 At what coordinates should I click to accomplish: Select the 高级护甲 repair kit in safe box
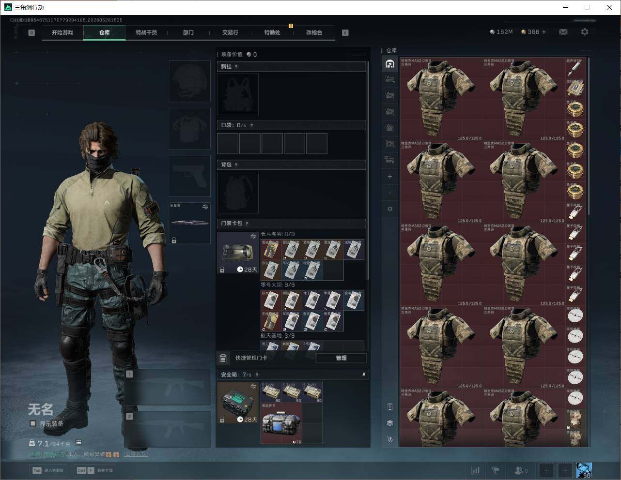(x=281, y=423)
